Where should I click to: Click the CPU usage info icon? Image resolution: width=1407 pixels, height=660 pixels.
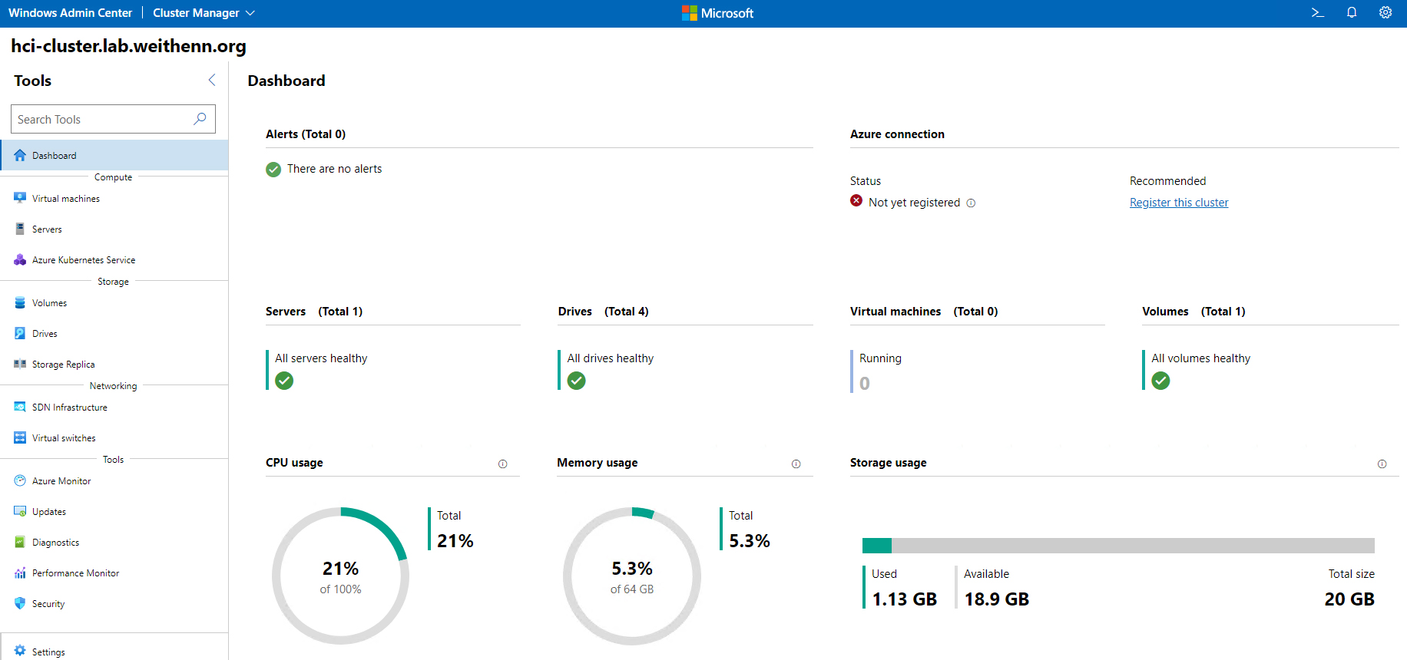tap(502, 464)
